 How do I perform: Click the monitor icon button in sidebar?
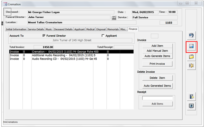point(191,106)
